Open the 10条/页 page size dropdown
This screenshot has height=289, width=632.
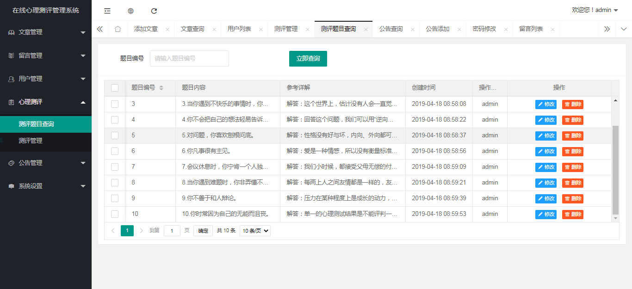pos(255,231)
